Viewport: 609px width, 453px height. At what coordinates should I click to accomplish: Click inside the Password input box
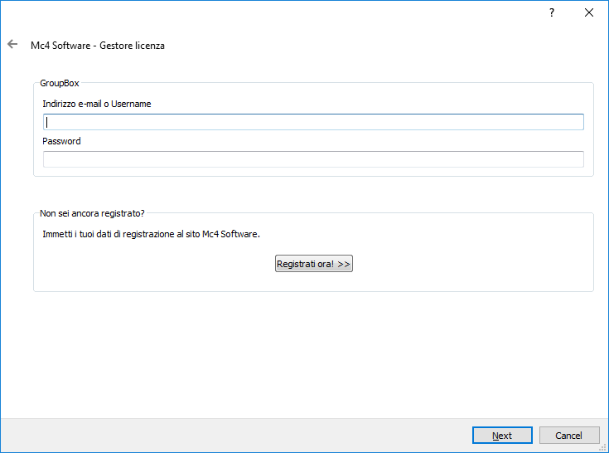[313, 159]
